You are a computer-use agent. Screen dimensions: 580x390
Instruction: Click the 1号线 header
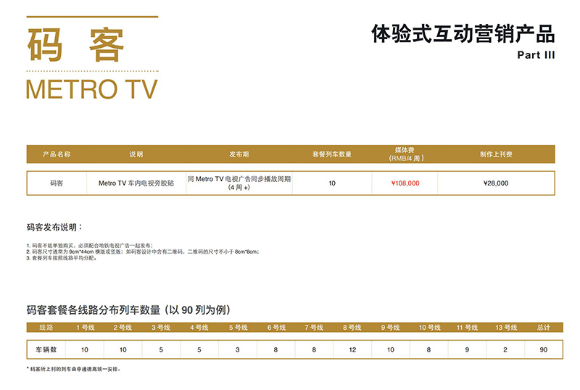click(85, 328)
